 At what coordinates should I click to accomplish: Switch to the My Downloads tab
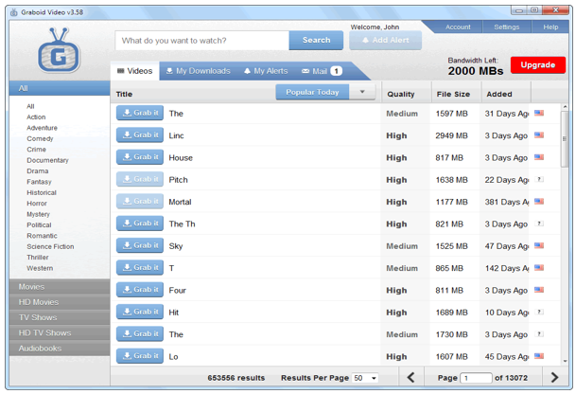[197, 71]
